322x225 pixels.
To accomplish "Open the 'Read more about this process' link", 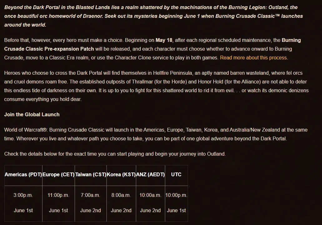I will click(x=254, y=57).
